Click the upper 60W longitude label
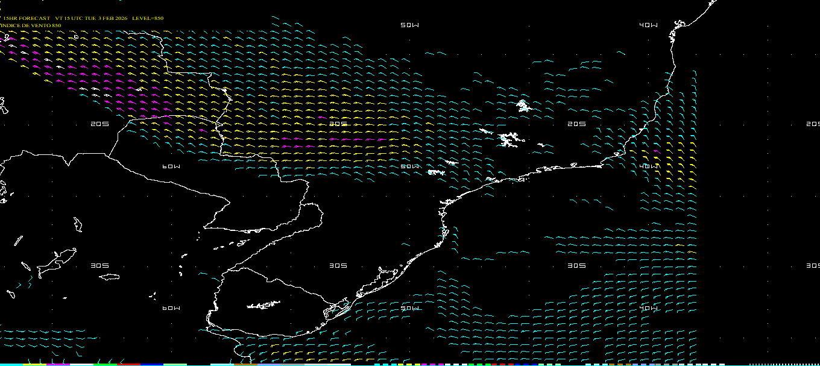The height and width of the screenshot is (366, 820). pyautogui.click(x=171, y=166)
